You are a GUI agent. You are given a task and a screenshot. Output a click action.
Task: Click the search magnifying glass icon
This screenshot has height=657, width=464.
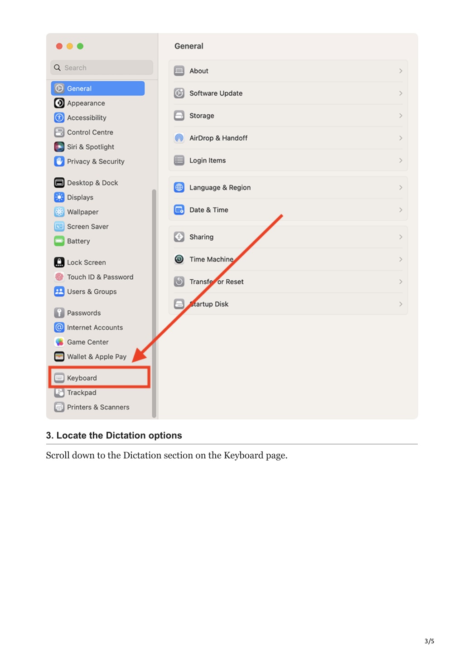click(x=57, y=68)
